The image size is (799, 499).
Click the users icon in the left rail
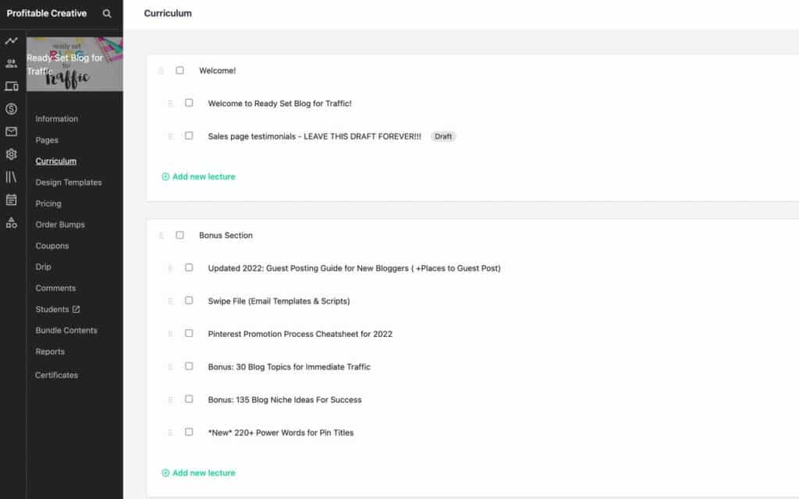point(11,63)
